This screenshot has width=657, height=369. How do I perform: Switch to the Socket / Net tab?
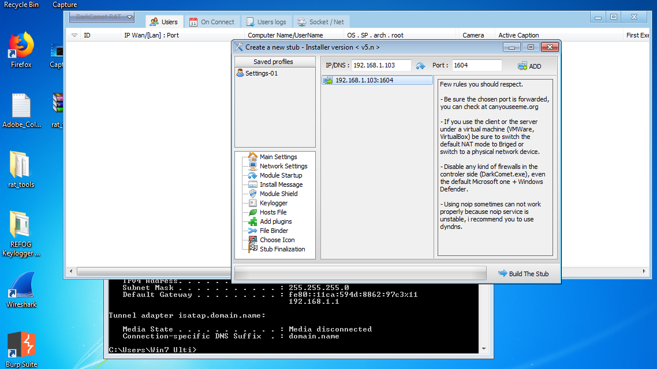click(x=320, y=22)
